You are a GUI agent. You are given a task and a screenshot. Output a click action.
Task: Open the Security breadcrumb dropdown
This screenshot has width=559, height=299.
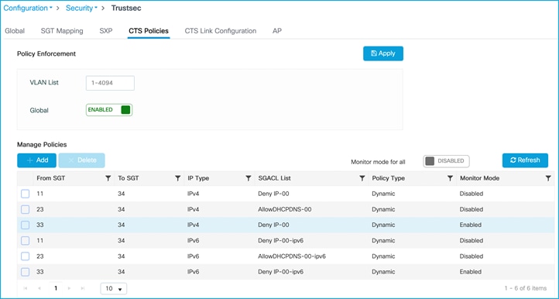point(81,8)
